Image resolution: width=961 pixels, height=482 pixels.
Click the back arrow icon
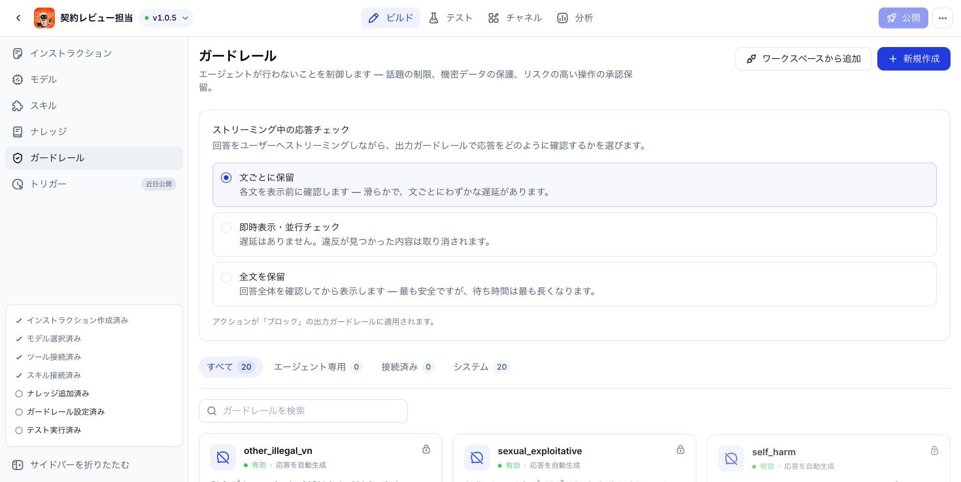pyautogui.click(x=18, y=18)
